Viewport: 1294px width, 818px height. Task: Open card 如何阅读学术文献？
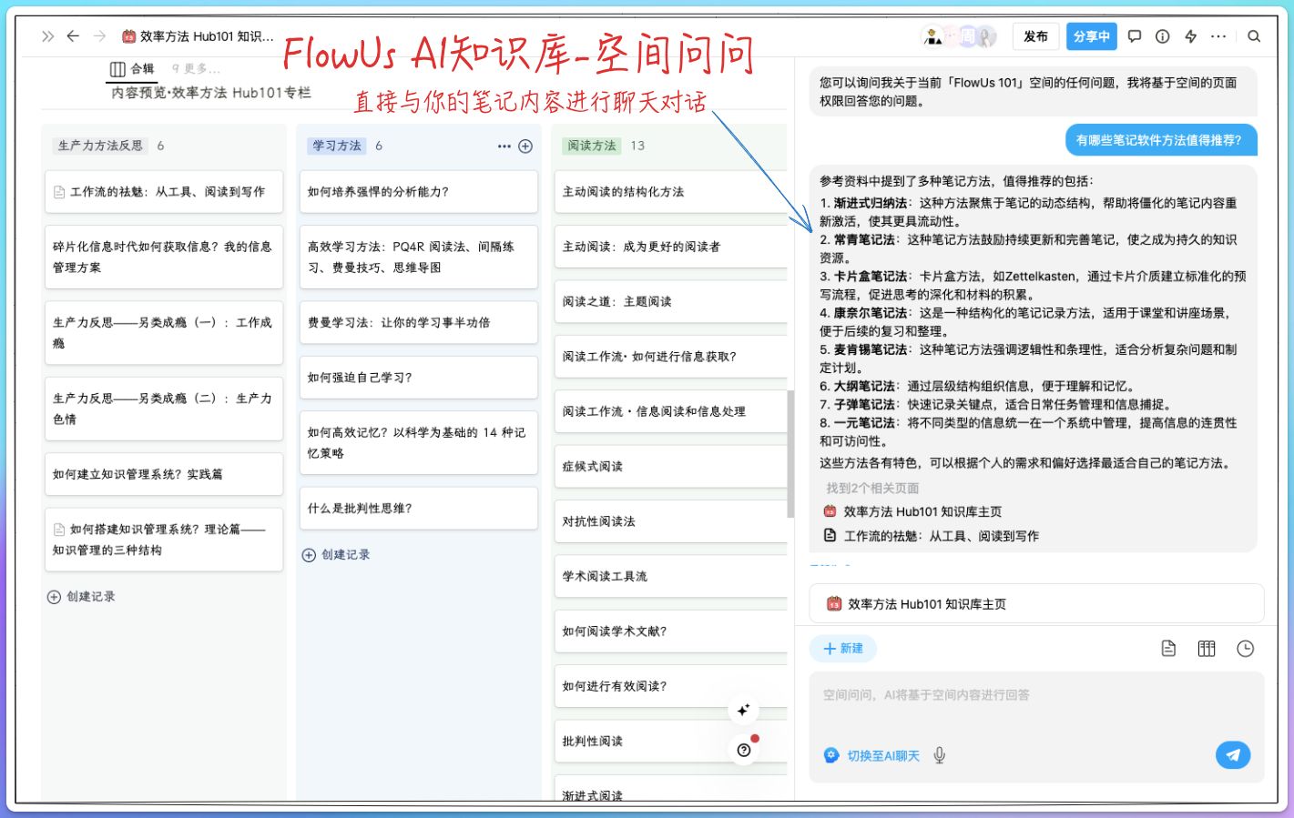click(x=671, y=631)
